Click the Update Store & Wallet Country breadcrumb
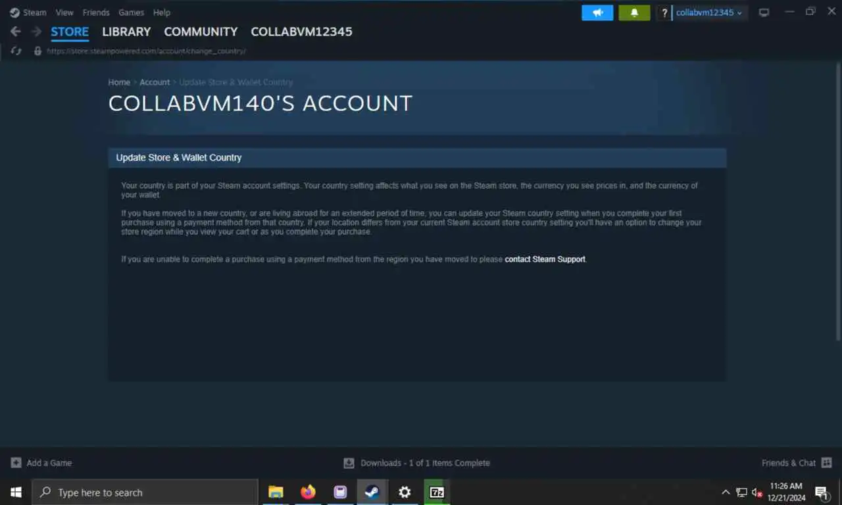842x505 pixels. pyautogui.click(x=236, y=82)
